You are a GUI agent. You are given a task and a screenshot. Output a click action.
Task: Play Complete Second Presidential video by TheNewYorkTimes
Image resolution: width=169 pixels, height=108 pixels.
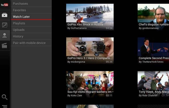153,51
